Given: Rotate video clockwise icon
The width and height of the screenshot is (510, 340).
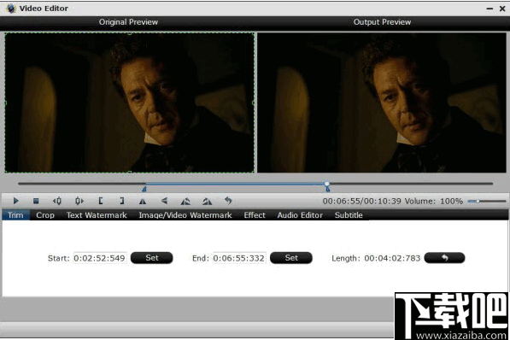Looking at the screenshot, I should (x=208, y=201).
